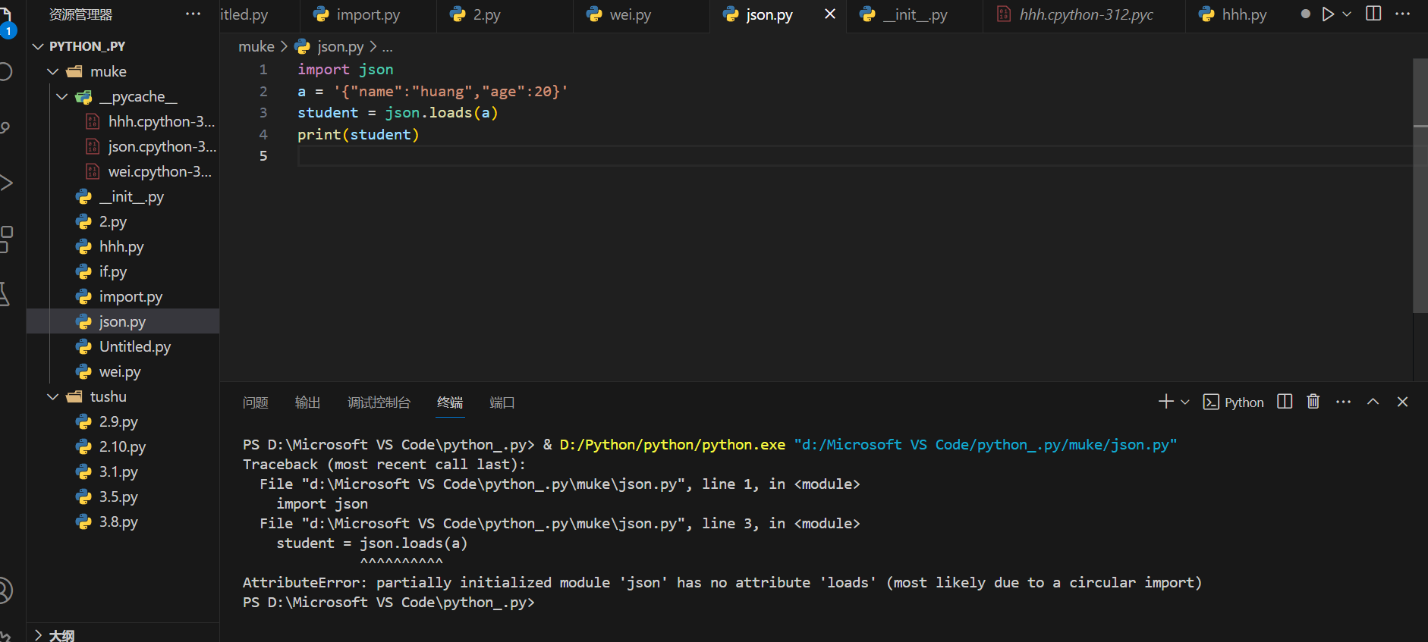Viewport: 1428px width, 642px height.
Task: Open Untitled.py in the explorer tree
Action: [123, 346]
